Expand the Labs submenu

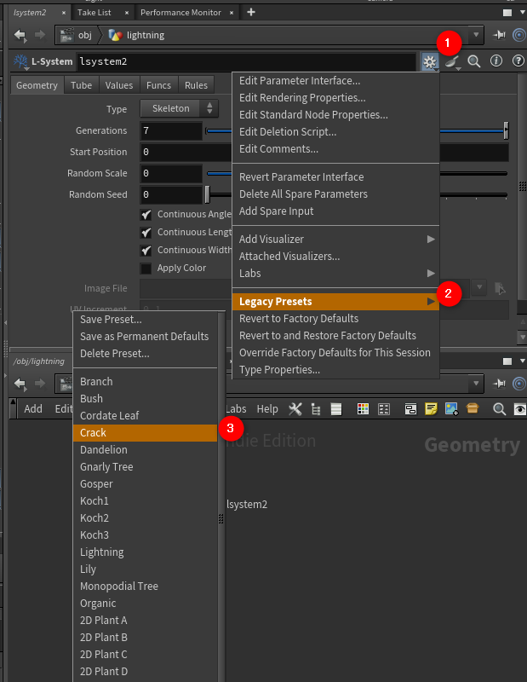[x=335, y=273]
